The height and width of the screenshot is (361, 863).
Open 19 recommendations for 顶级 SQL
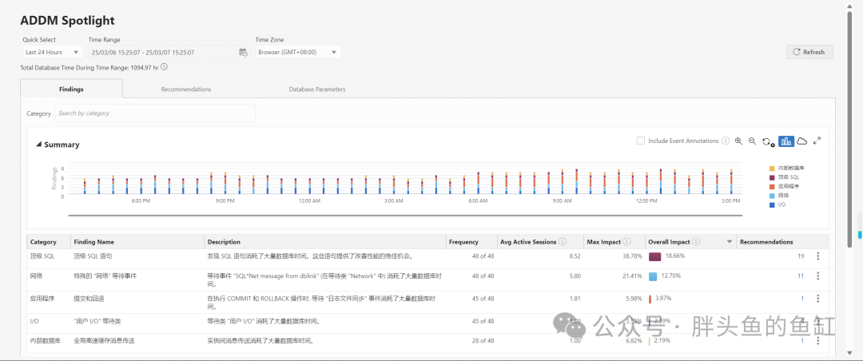[801, 256]
